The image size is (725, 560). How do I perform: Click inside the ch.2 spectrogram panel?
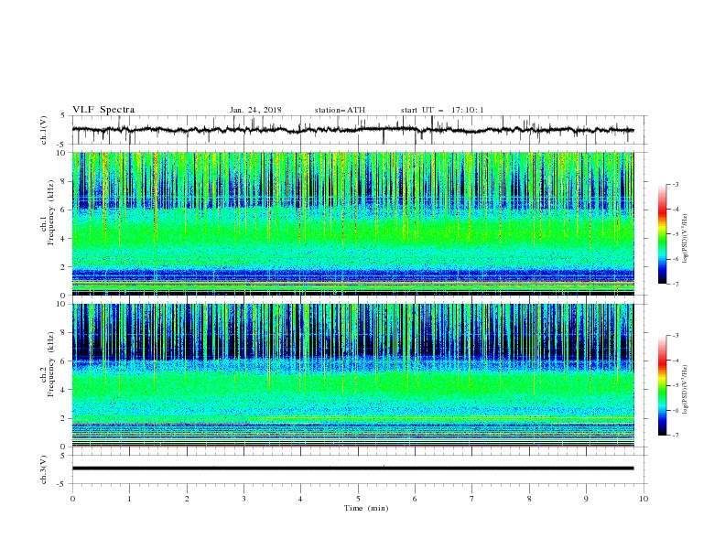[x=352, y=375]
